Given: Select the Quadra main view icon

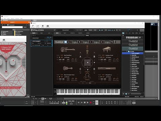Looking at the screenshot, I should [66, 42].
